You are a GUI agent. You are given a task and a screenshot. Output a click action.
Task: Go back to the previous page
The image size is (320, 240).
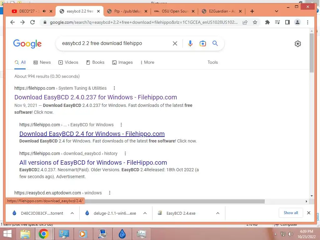[x=12, y=22]
